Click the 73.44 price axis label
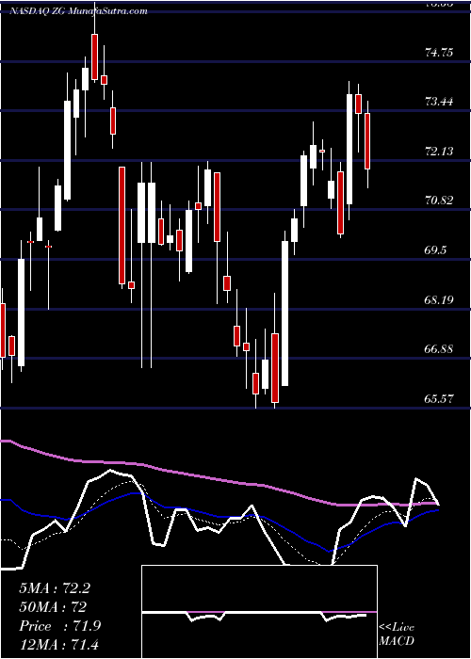471x659 pixels. click(x=439, y=102)
